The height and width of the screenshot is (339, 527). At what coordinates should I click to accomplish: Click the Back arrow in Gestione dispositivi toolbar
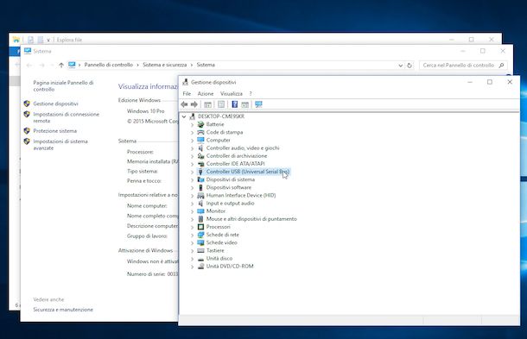tap(184, 104)
